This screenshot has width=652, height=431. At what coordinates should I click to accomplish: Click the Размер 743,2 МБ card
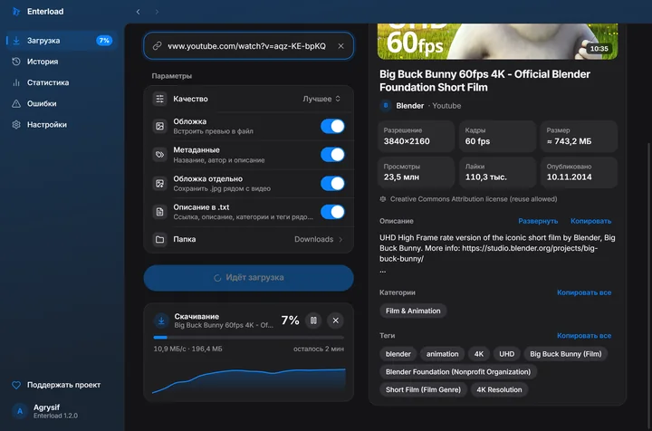[x=579, y=137]
